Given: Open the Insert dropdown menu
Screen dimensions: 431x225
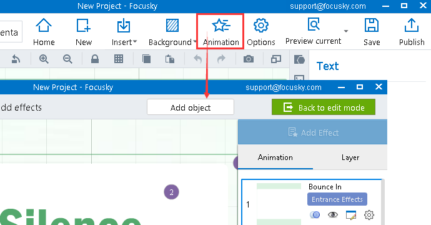Looking at the screenshot, I should pyautogui.click(x=124, y=32).
